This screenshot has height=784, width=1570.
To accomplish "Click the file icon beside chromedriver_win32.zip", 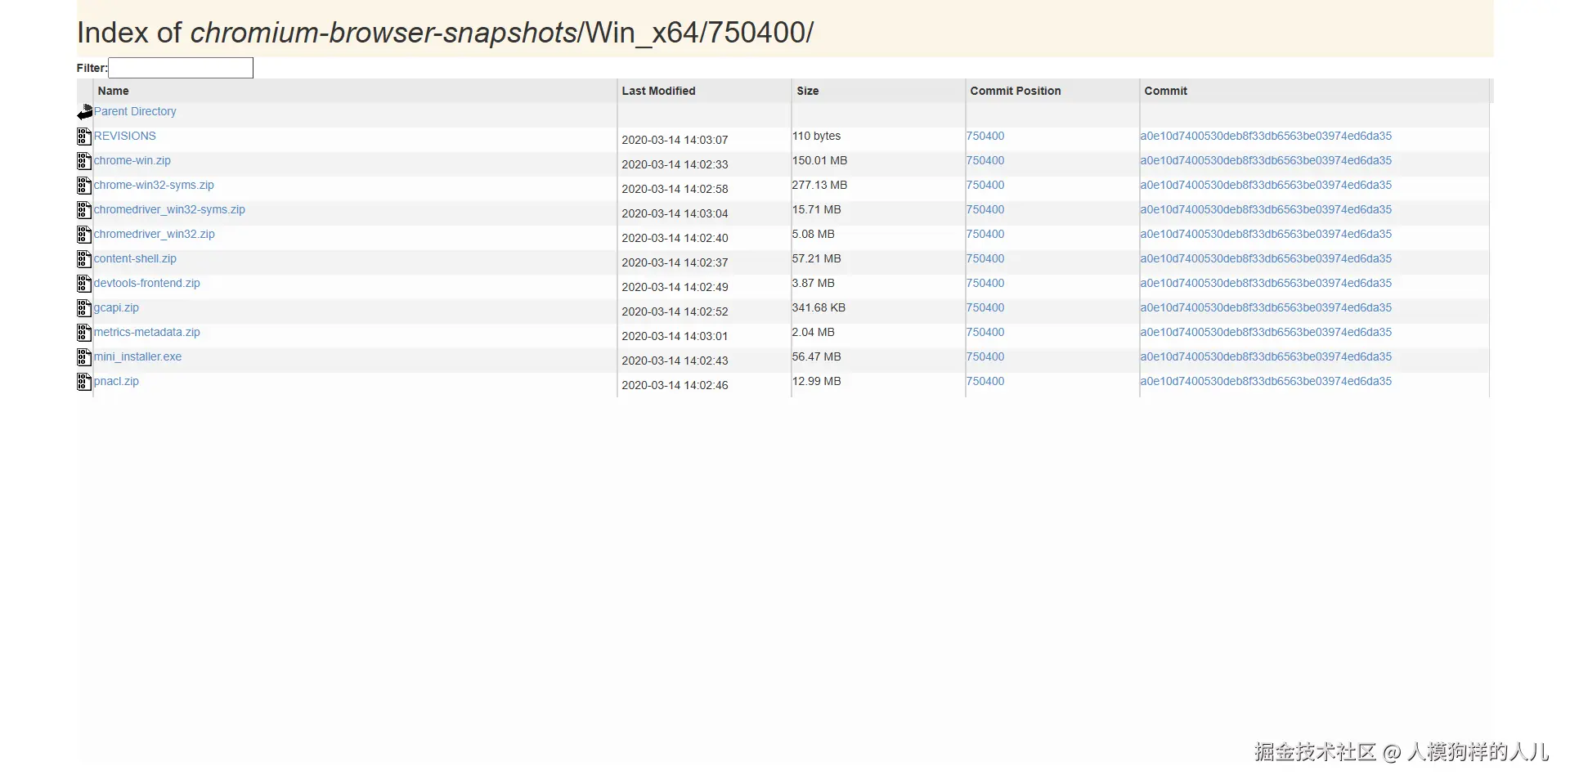I will [x=83, y=235].
